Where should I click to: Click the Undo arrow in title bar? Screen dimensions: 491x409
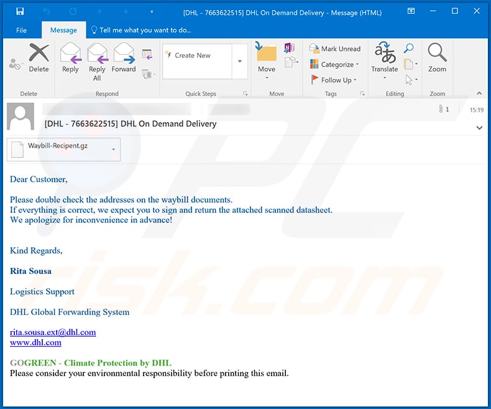[47, 12]
